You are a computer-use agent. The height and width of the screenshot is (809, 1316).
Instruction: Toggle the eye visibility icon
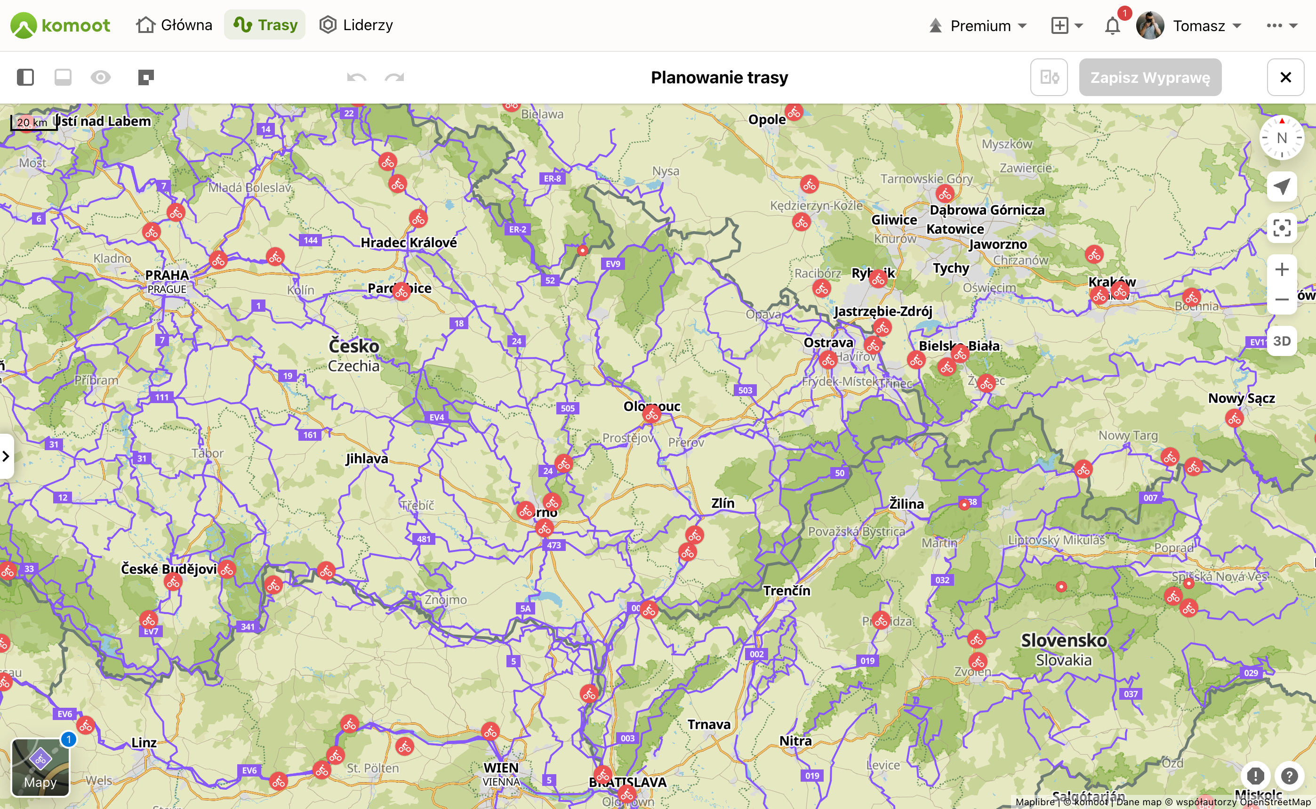[x=101, y=78]
